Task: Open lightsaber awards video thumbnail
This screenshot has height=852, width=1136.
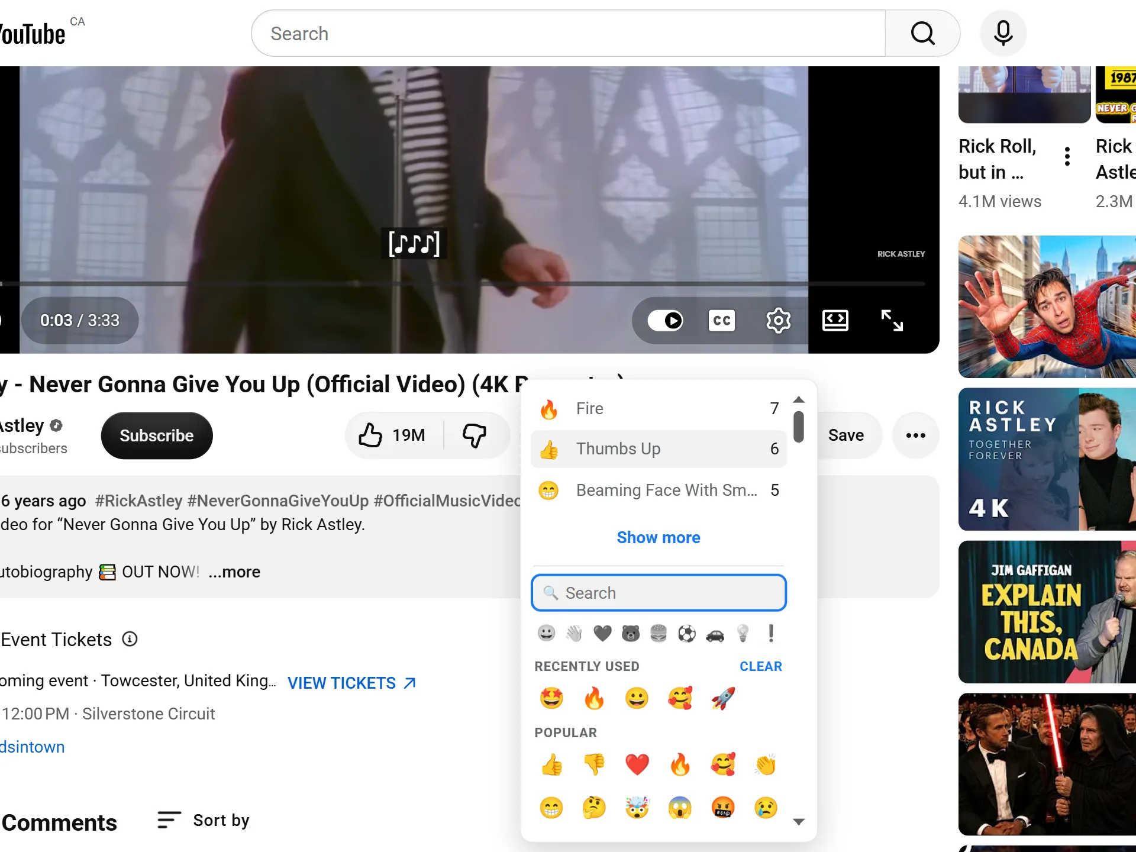Action: pyautogui.click(x=1047, y=764)
